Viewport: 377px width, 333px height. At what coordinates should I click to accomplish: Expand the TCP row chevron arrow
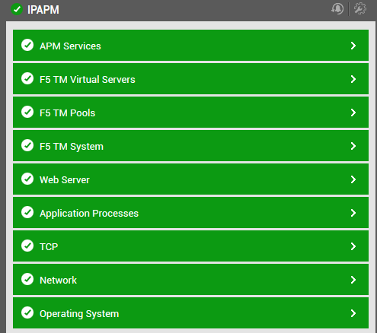[x=353, y=246]
